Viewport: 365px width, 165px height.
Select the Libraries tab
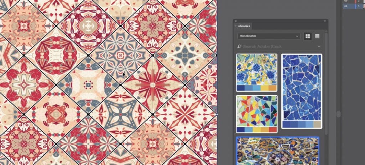point(243,26)
